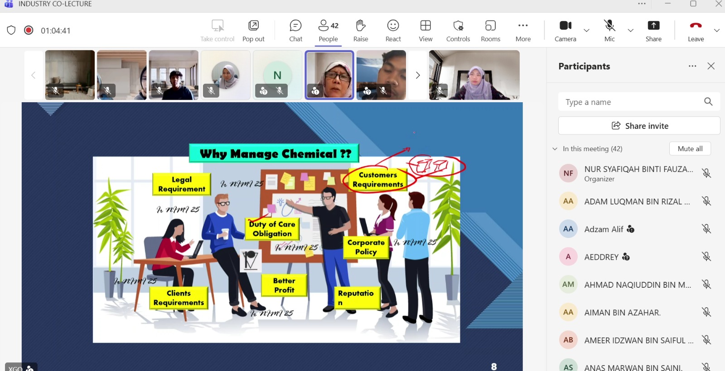Click the Mute all button
Screen dimensions: 725x371
pos(690,149)
